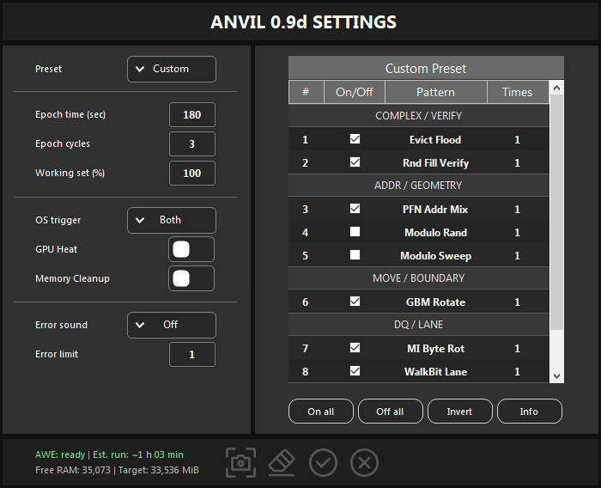
Task: Switch on the GPU Heat toggle
Action: pos(191,249)
